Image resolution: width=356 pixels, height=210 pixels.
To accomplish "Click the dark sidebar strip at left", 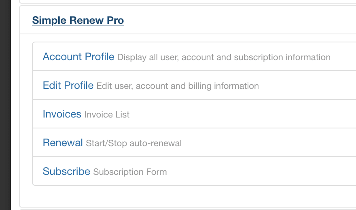I will pyautogui.click(x=5, y=105).
